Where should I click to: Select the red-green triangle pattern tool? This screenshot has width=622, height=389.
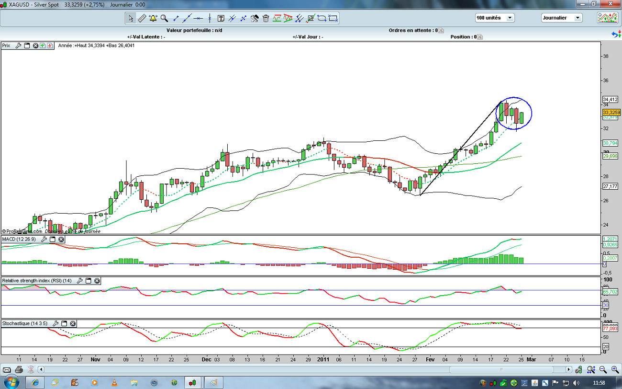(288, 18)
